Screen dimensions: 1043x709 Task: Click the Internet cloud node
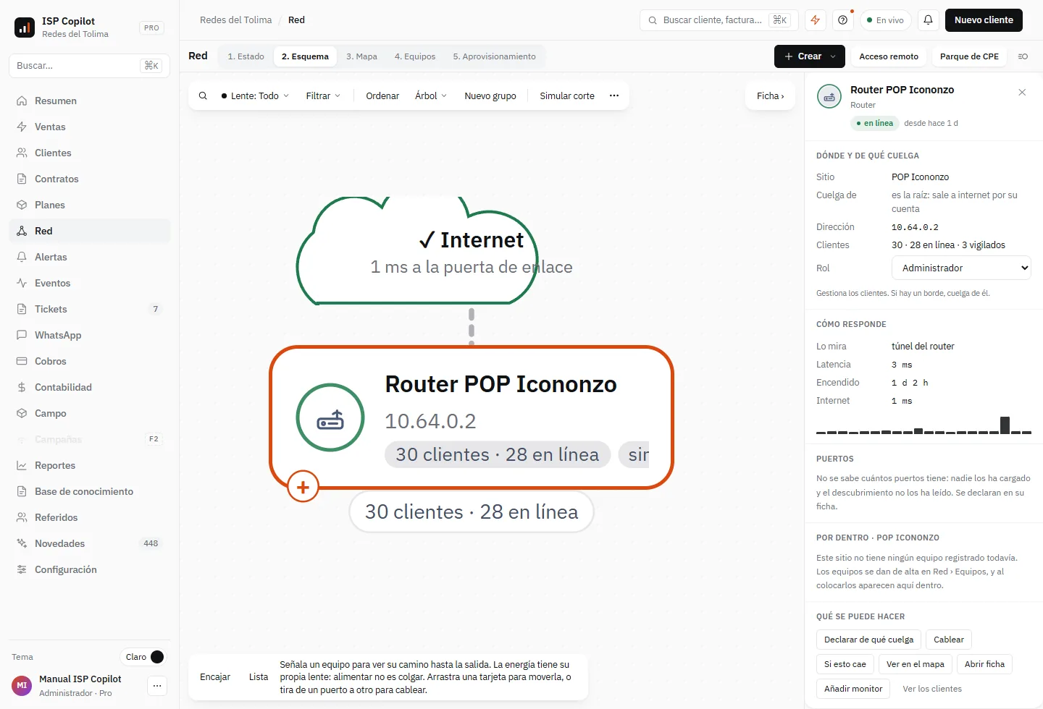coord(419,251)
